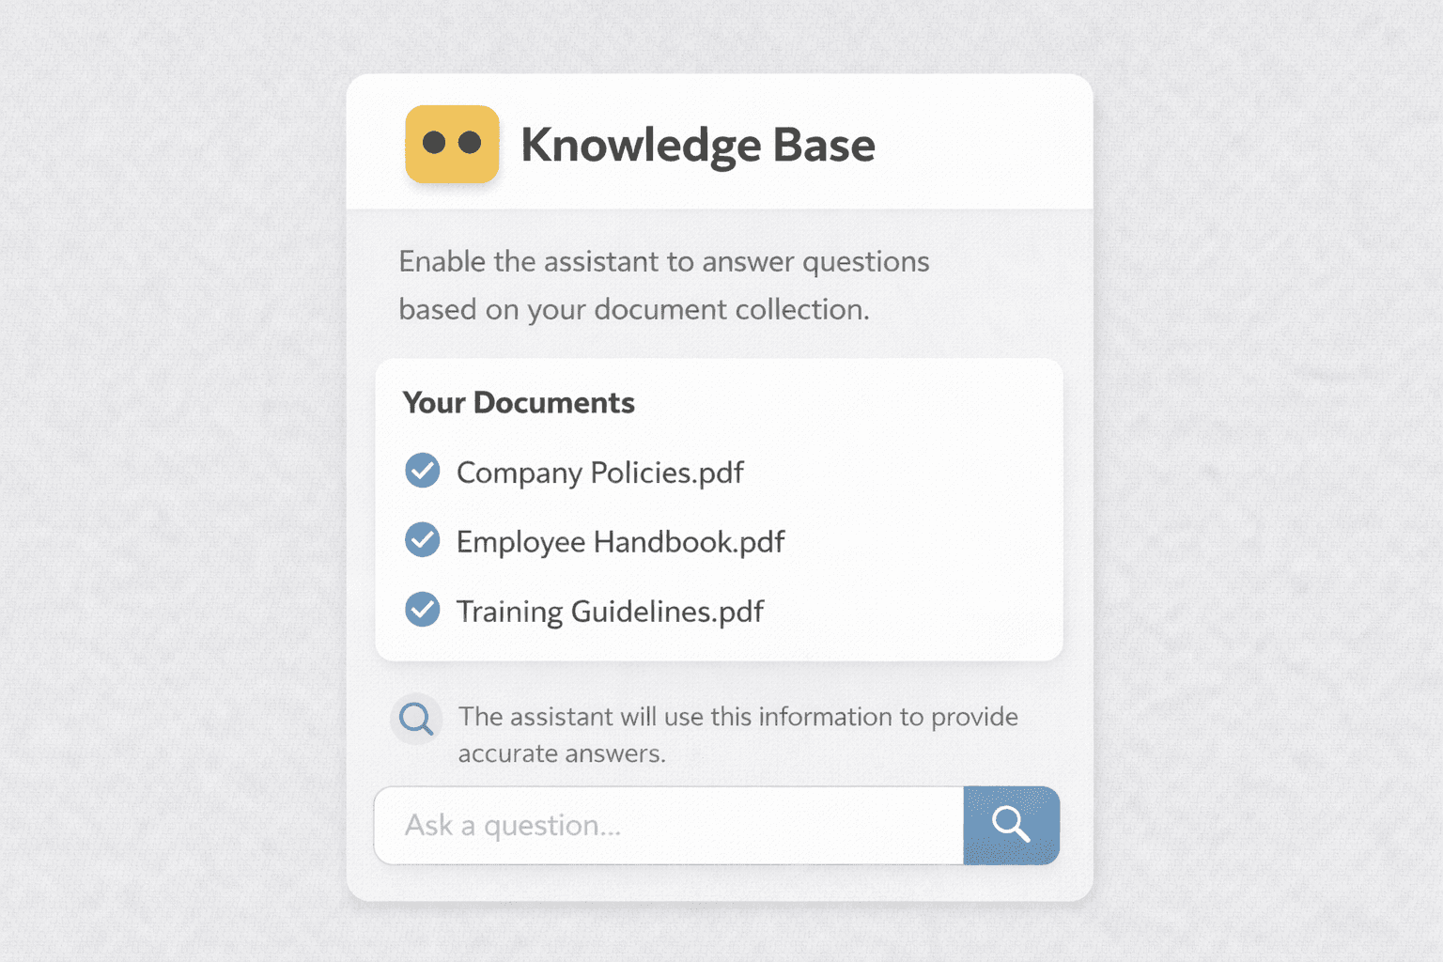The image size is (1443, 962).
Task: Select the checkmark beside Employee Handbook.pdf
Action: coord(423,540)
